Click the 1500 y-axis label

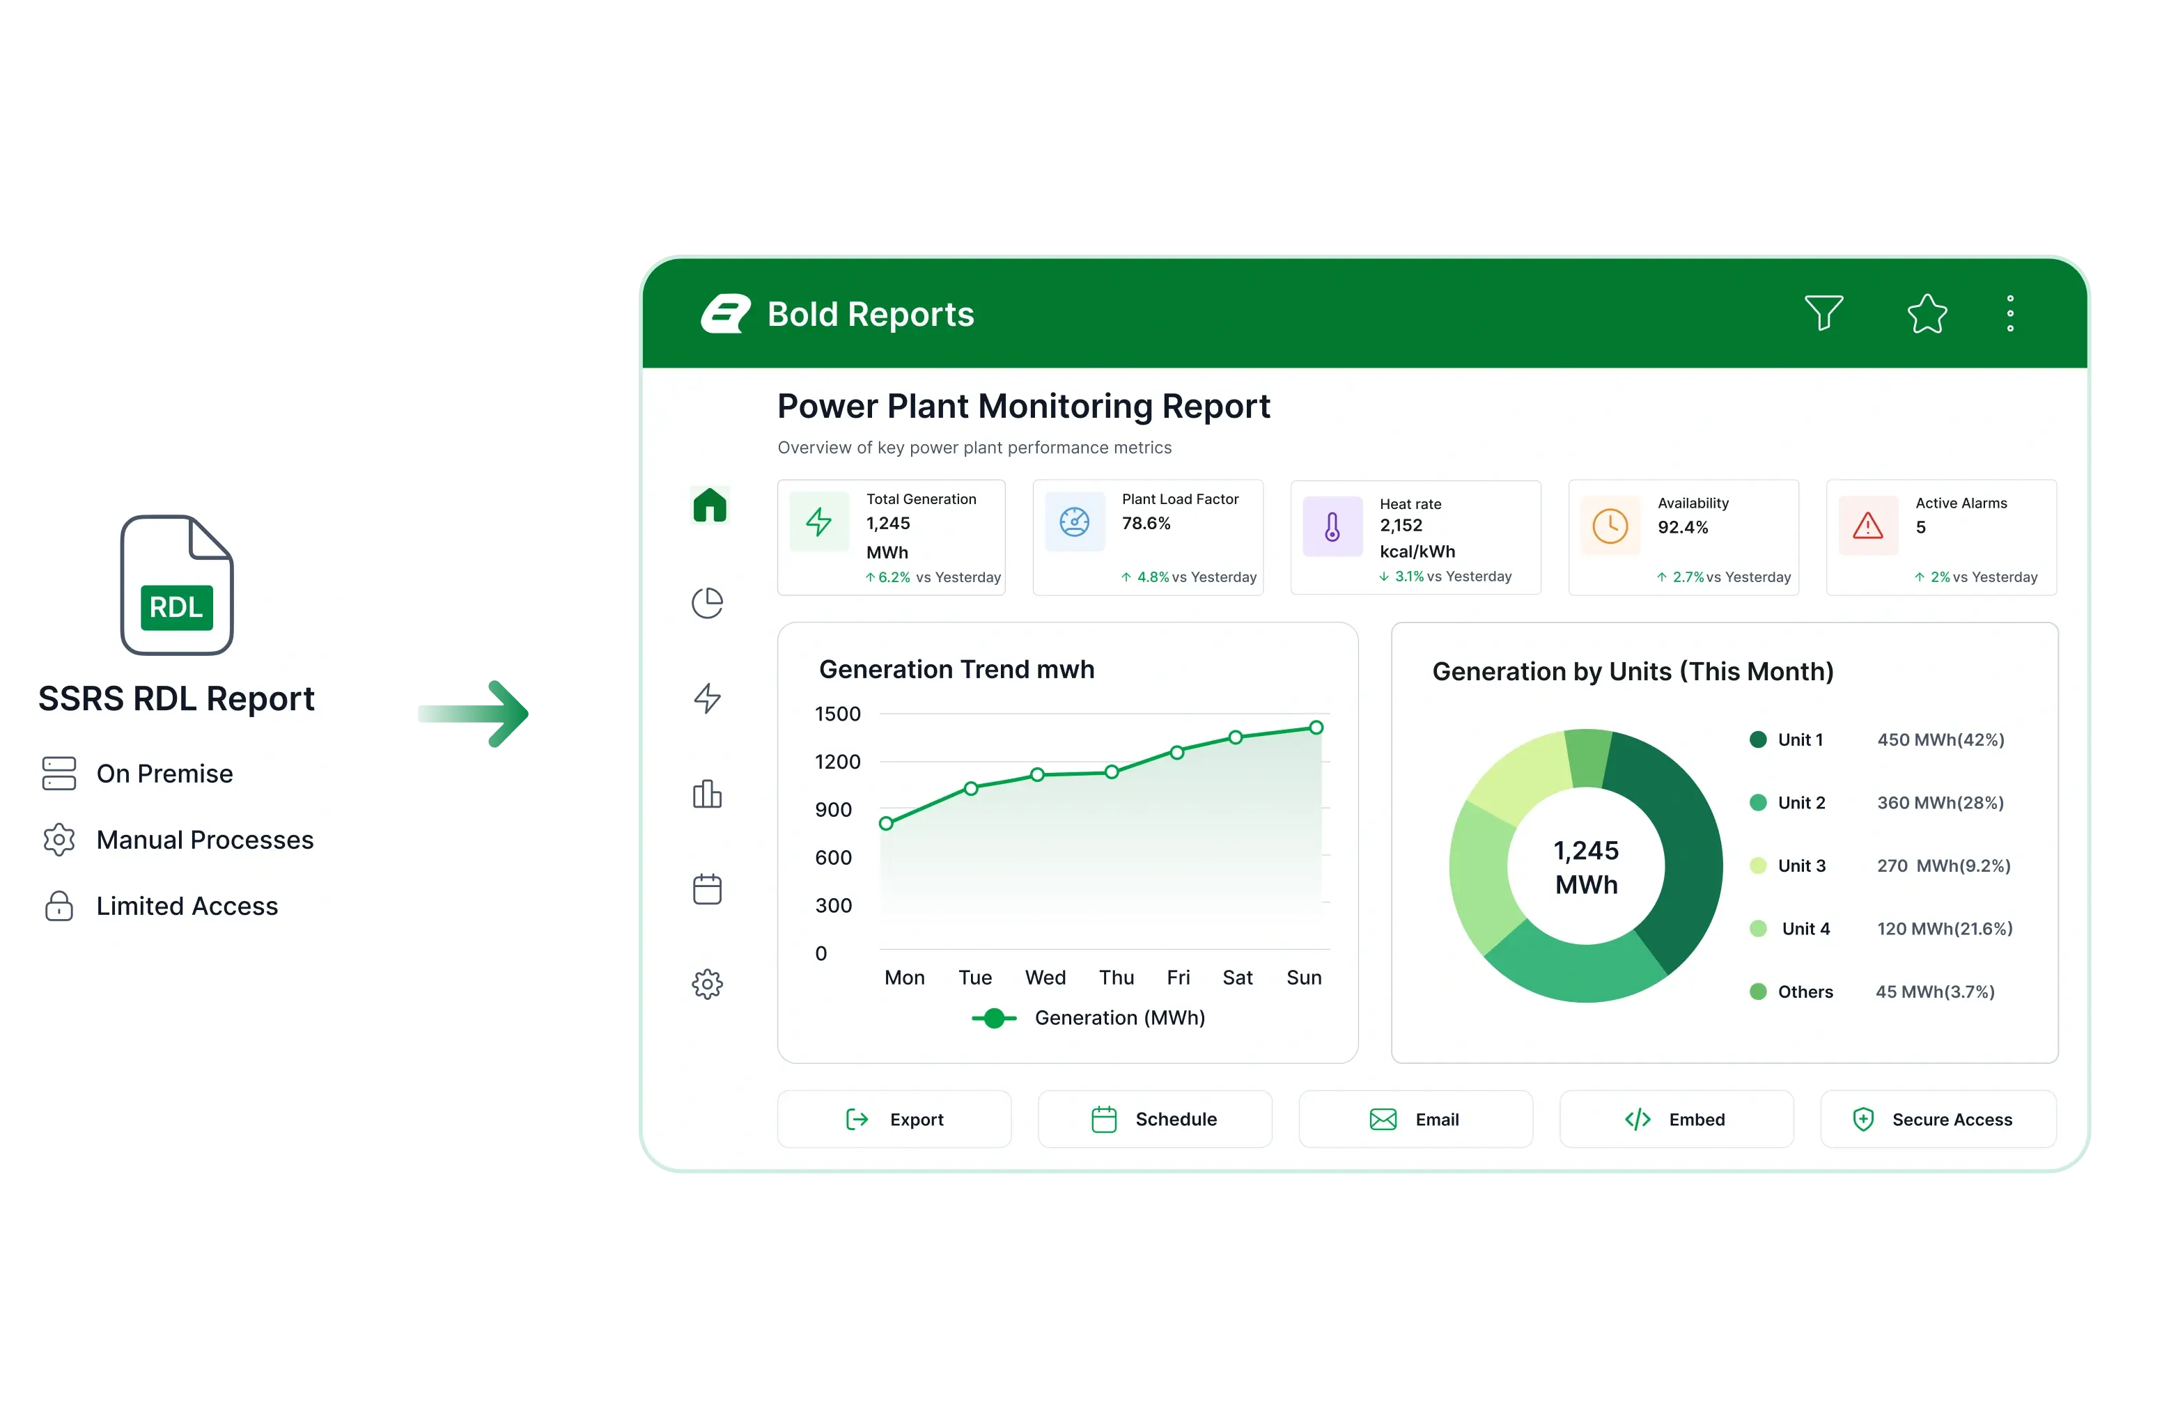coord(837,714)
